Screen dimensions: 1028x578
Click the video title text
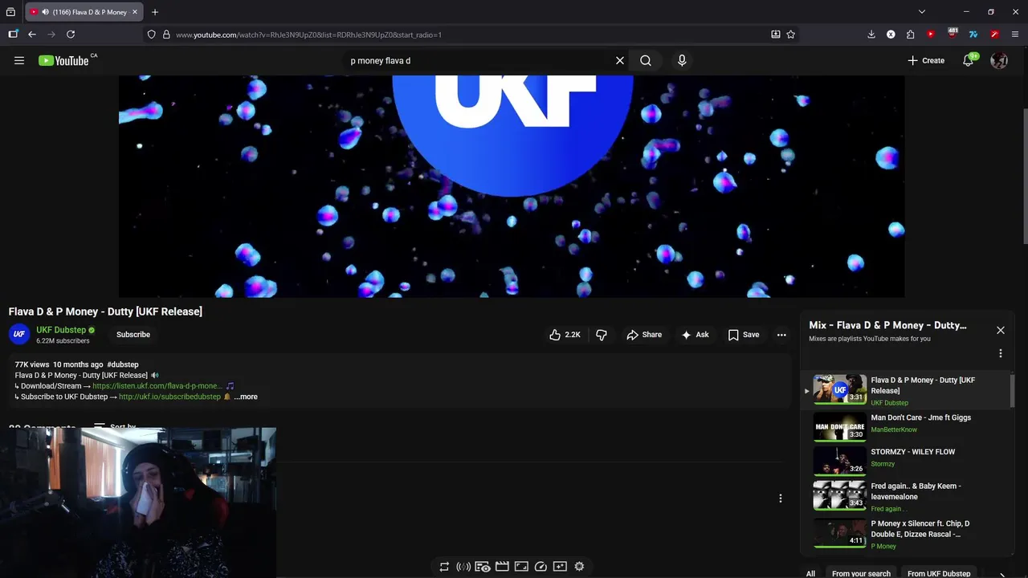105,311
